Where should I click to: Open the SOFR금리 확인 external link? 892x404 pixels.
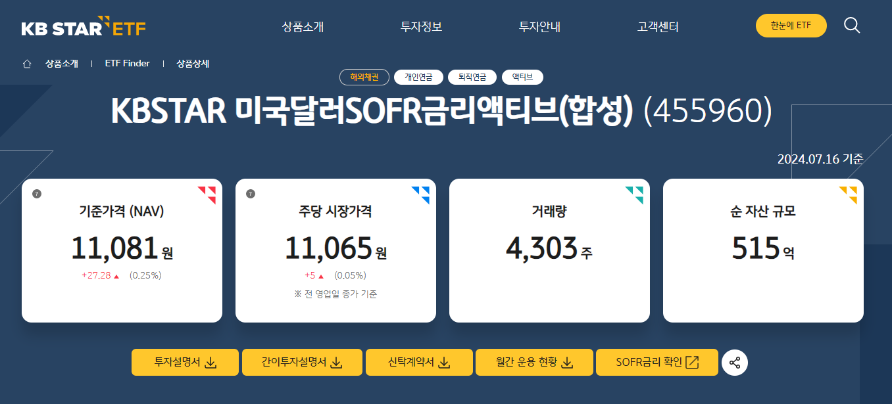[x=657, y=363]
